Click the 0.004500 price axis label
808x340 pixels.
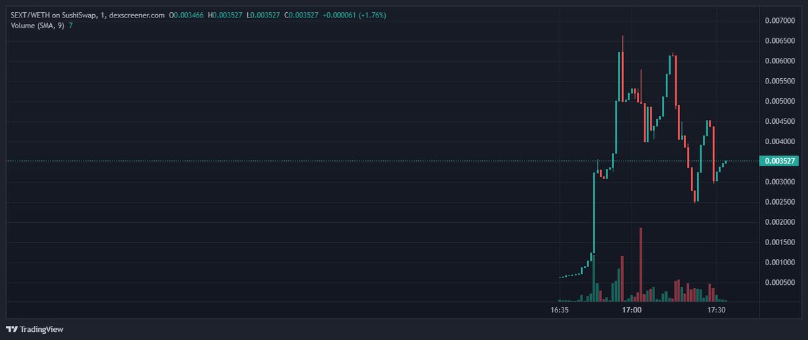click(781, 122)
